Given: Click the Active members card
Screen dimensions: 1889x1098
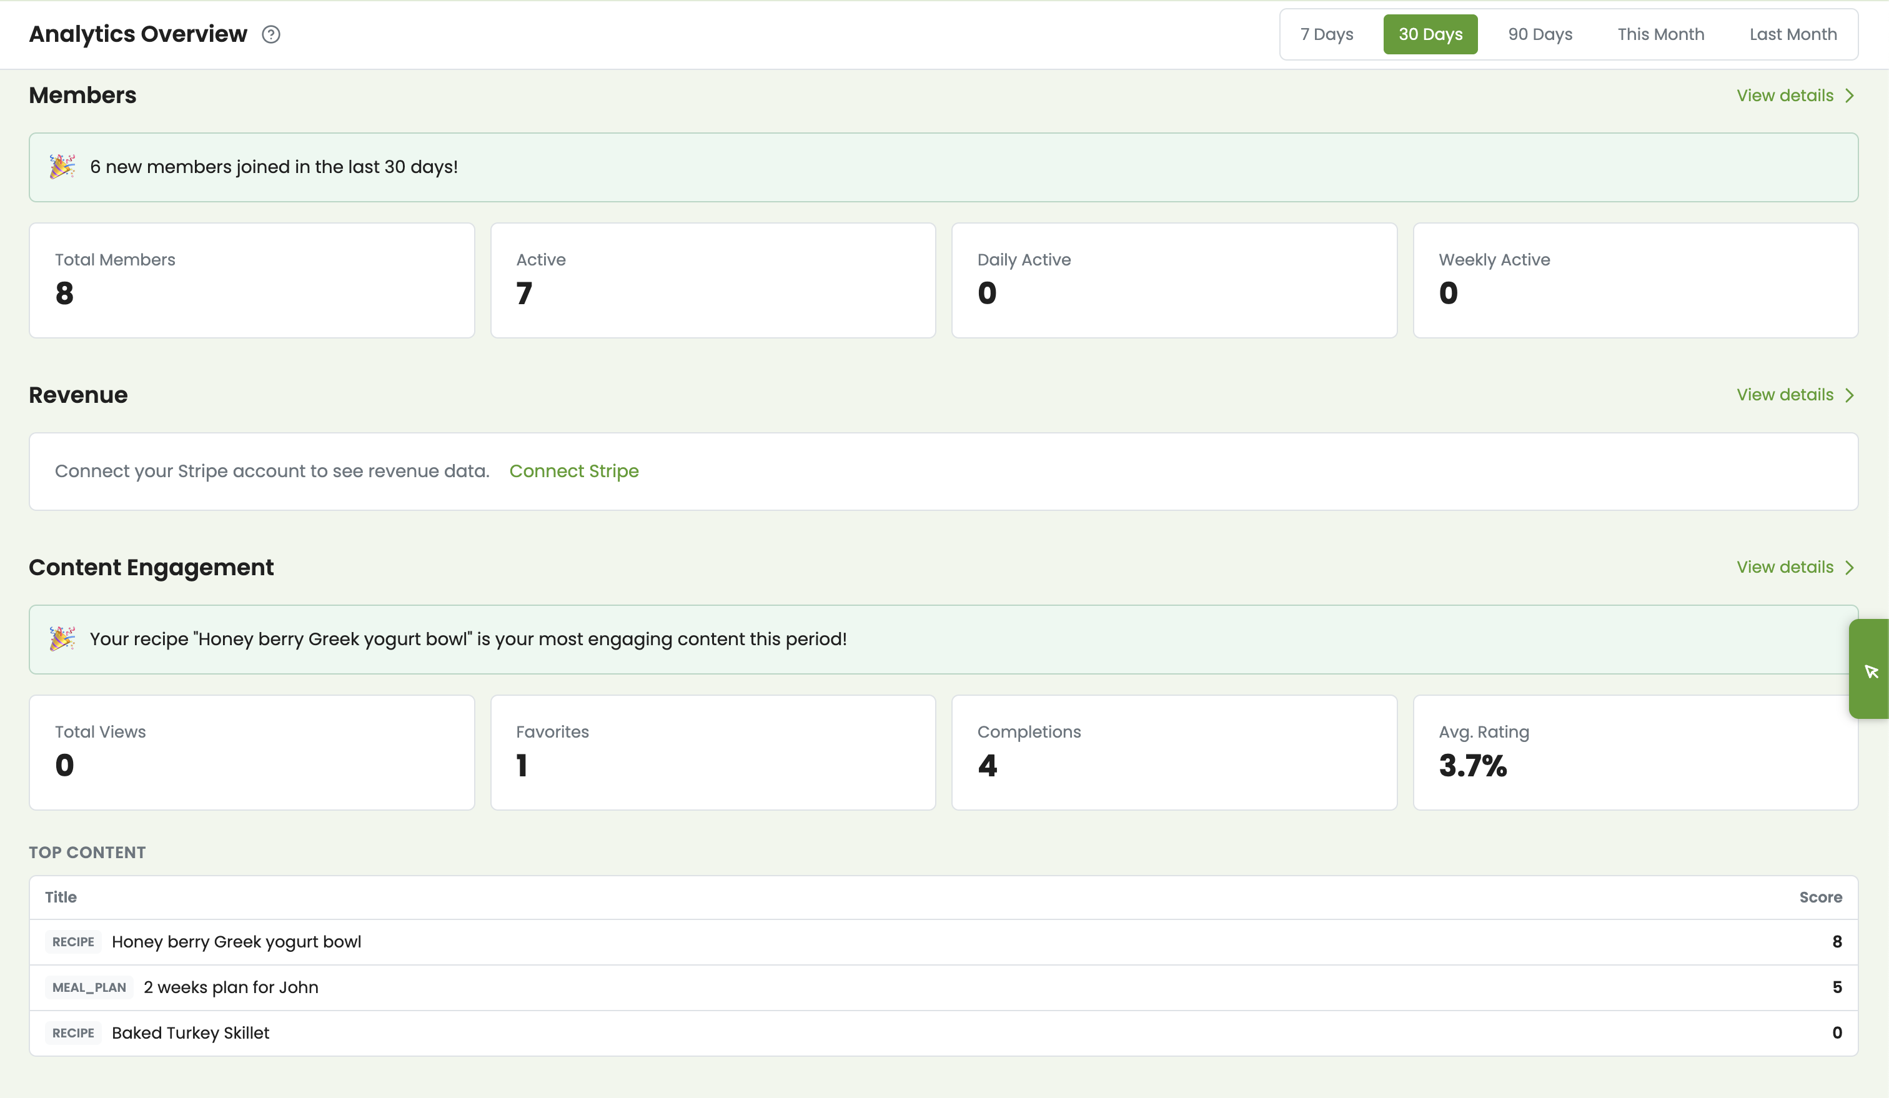Looking at the screenshot, I should point(713,280).
